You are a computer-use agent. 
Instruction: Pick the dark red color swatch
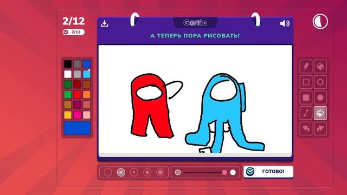tap(77, 84)
